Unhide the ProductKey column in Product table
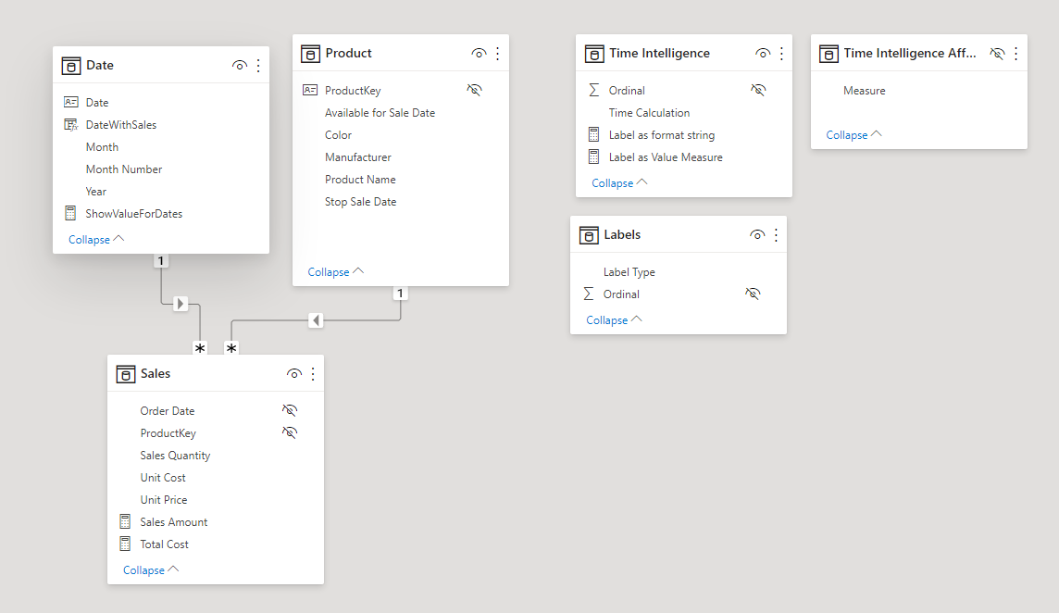 (x=475, y=91)
